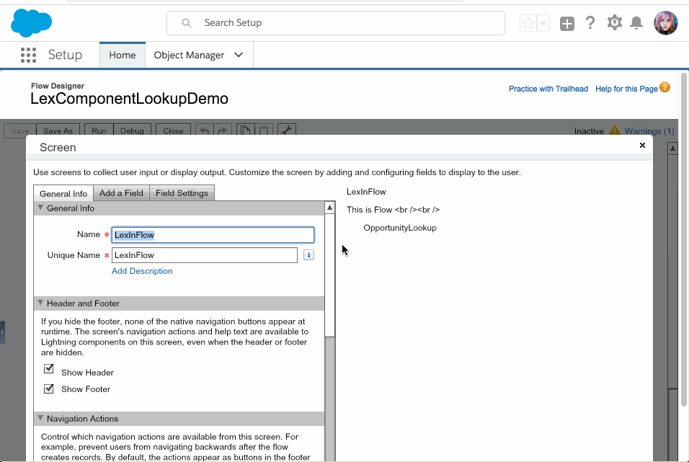Click the orange help circle icon

pyautogui.click(x=664, y=87)
